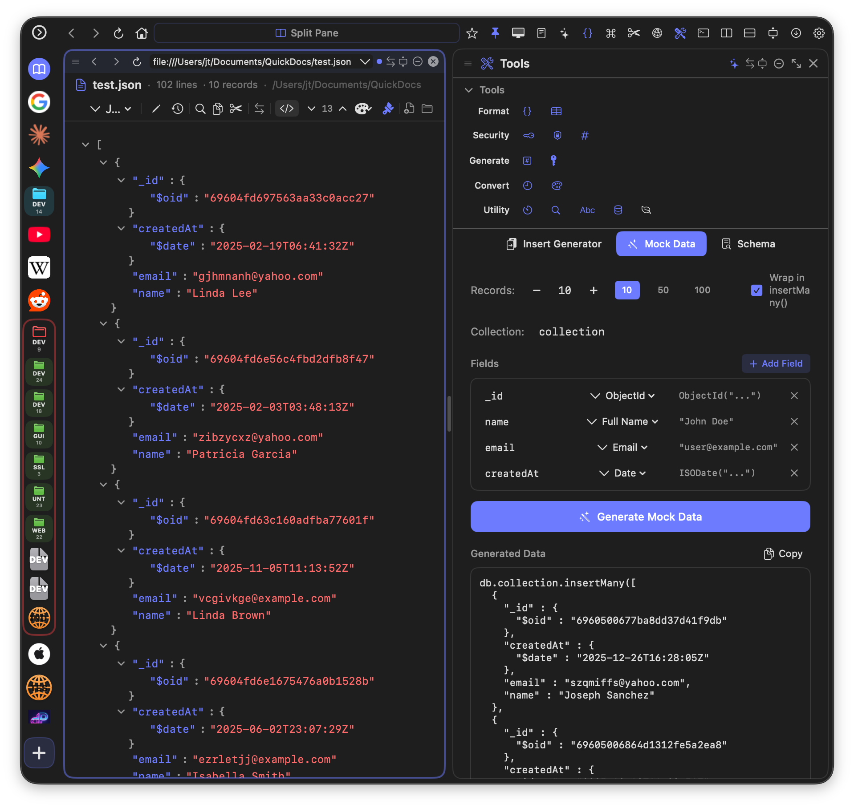Select the format painter brush in the editor toolbar

(x=388, y=108)
